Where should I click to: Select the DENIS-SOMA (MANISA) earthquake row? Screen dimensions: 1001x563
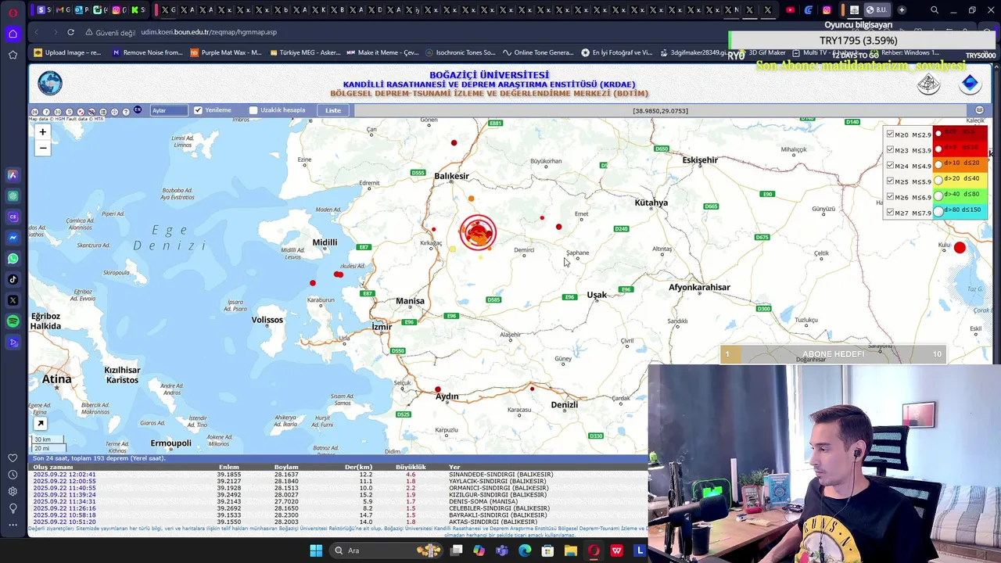338,502
